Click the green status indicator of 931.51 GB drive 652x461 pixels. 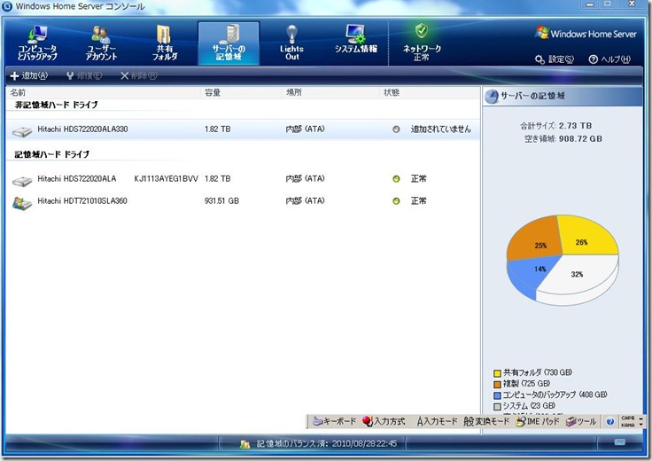[396, 201]
